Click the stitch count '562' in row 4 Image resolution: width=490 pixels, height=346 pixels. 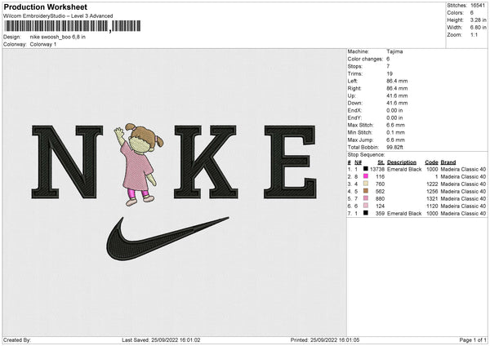pyautogui.click(x=380, y=192)
